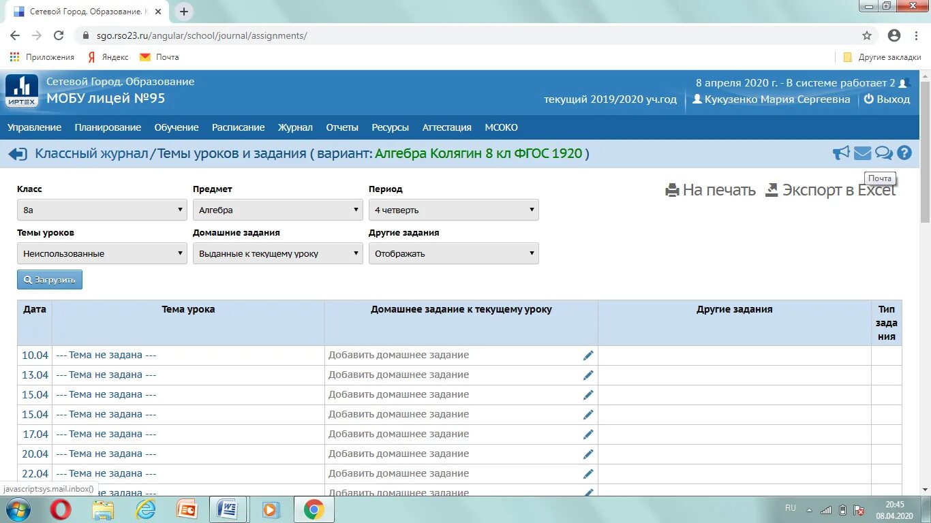This screenshot has width=931, height=523.
Task: Click the Выход logout link
Action: [x=887, y=99]
